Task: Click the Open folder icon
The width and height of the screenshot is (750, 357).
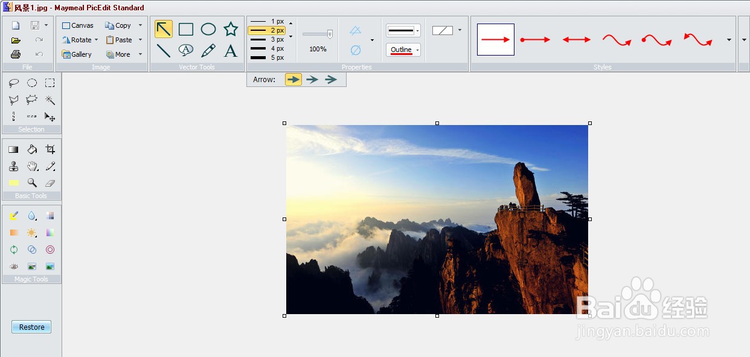Action: pyautogui.click(x=16, y=40)
